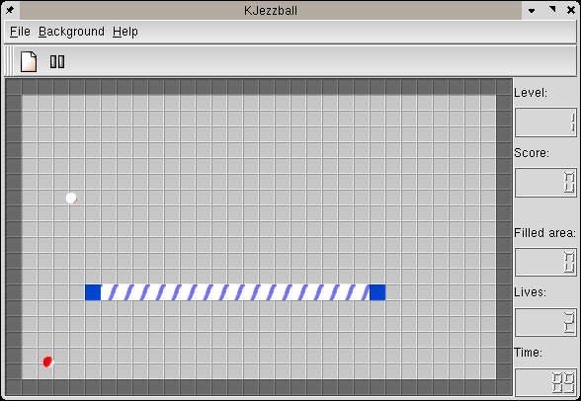
Task: Click the Score LCD display
Action: pyautogui.click(x=545, y=183)
